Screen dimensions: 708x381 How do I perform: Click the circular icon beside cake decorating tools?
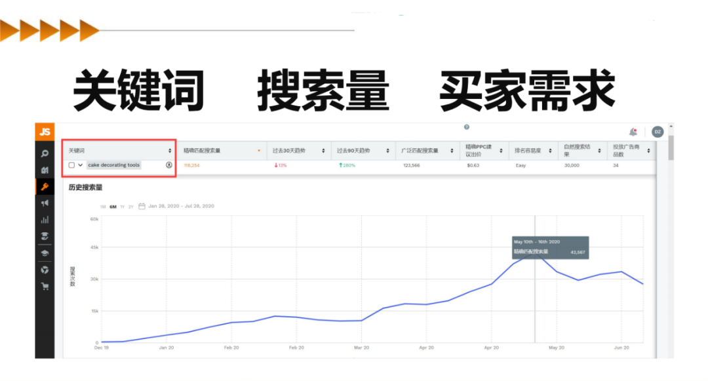coord(169,165)
